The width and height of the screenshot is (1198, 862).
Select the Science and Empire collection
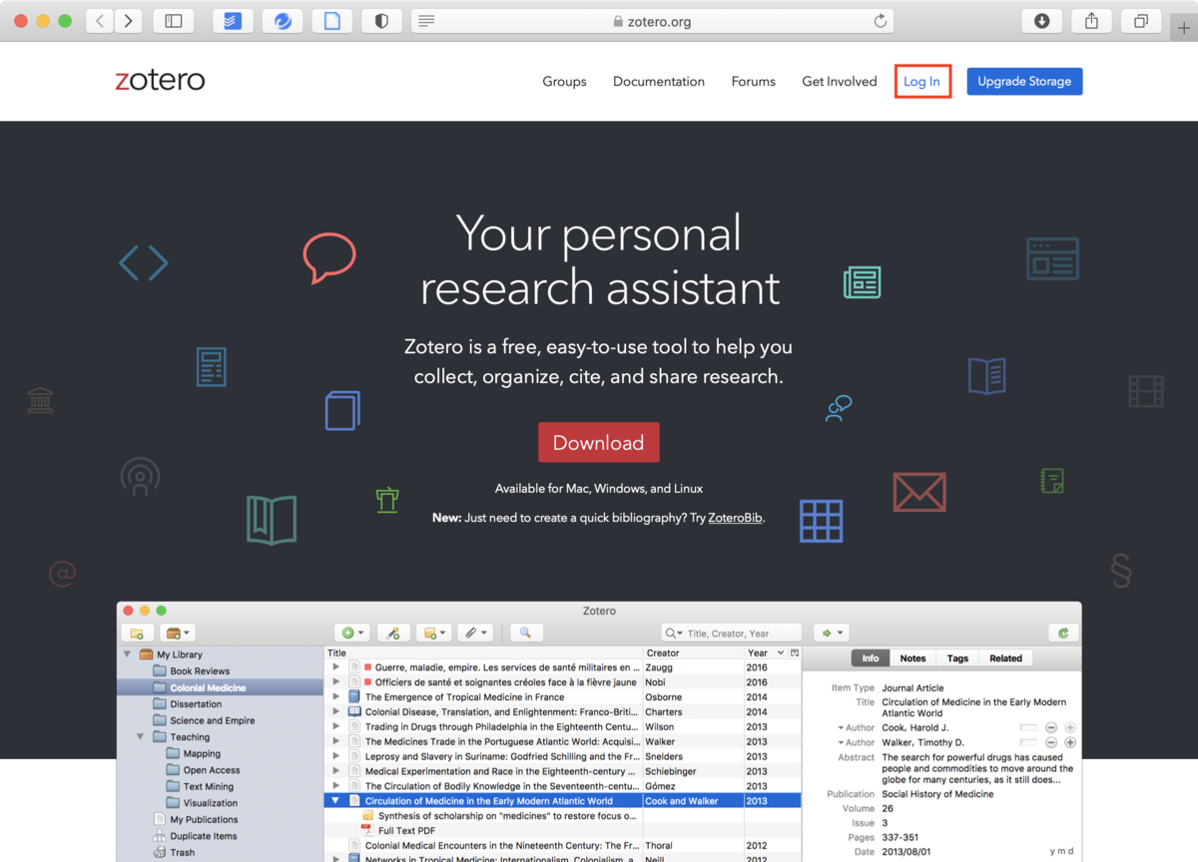click(212, 720)
